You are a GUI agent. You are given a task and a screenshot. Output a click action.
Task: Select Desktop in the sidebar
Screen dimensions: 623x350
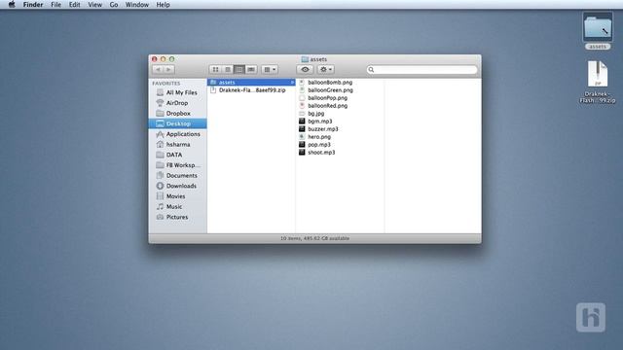click(x=177, y=123)
